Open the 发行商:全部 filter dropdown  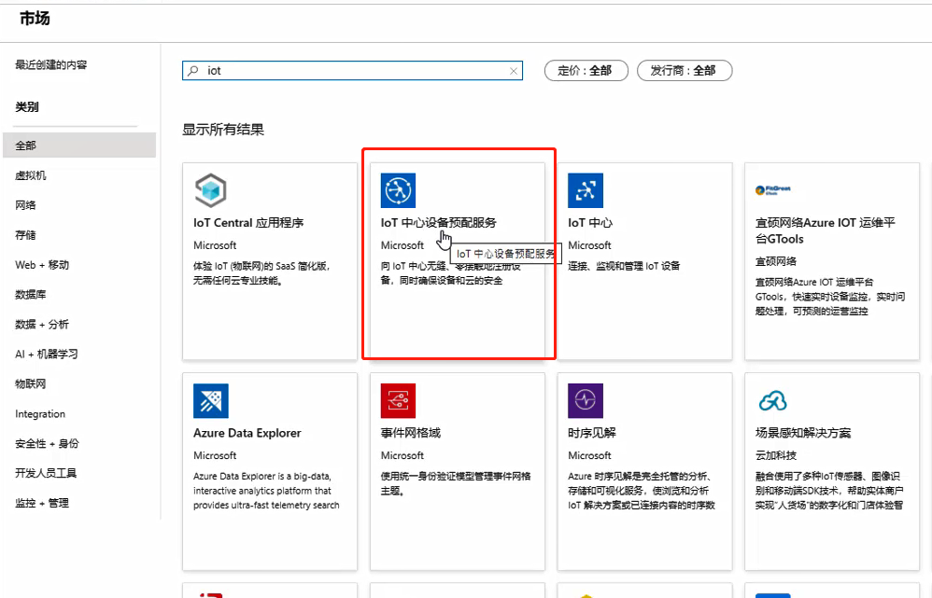tap(685, 70)
